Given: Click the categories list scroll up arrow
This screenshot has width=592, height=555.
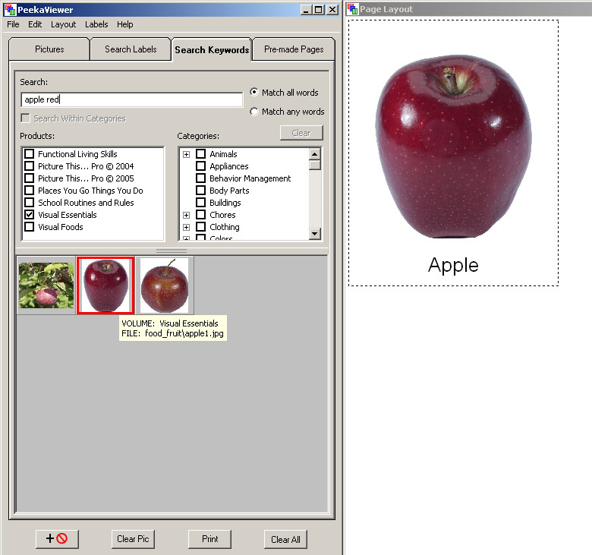Looking at the screenshot, I should (314, 154).
